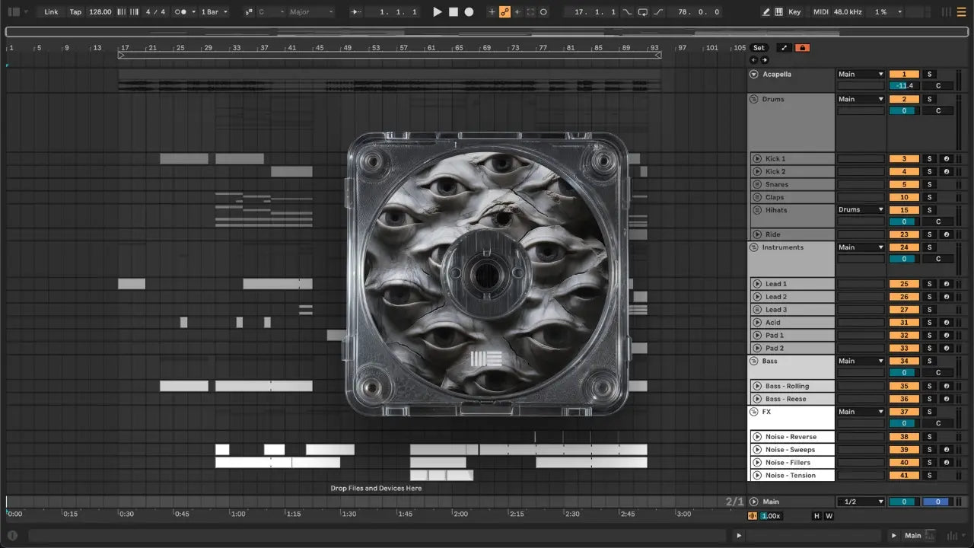
Task: Toggle the orange Automation Arm icon
Action: click(x=505, y=12)
